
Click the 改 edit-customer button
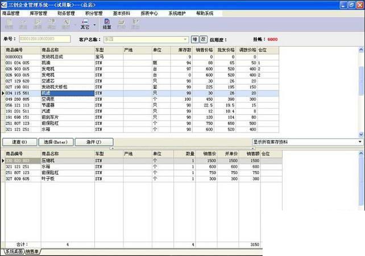pos(203,39)
